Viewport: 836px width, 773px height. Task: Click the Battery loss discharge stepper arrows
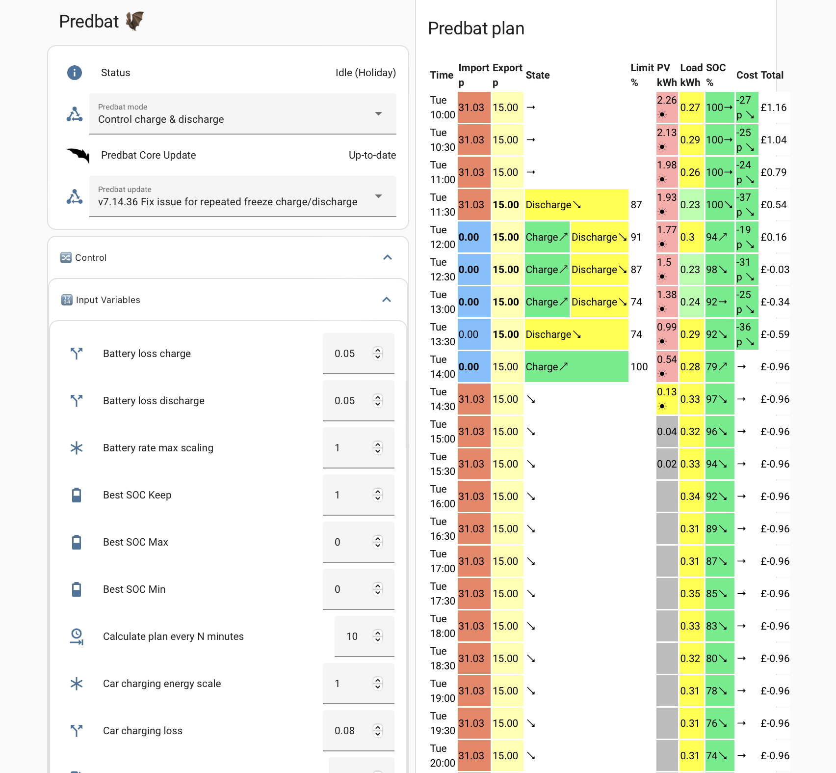pyautogui.click(x=377, y=400)
